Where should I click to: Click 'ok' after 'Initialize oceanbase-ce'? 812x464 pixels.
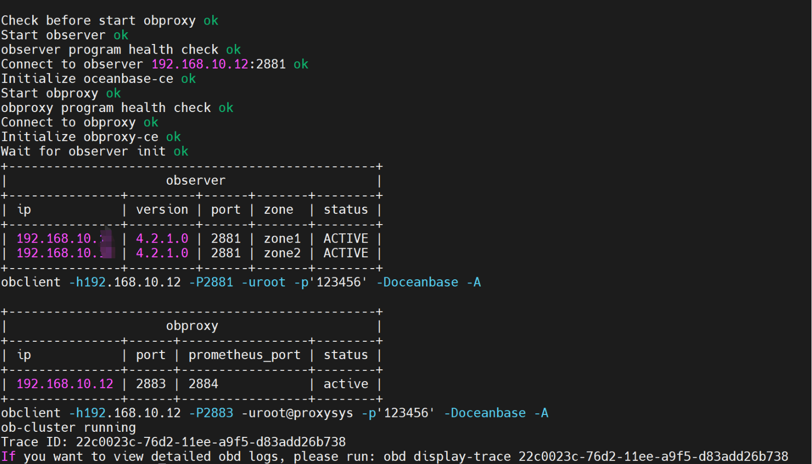tap(188, 79)
